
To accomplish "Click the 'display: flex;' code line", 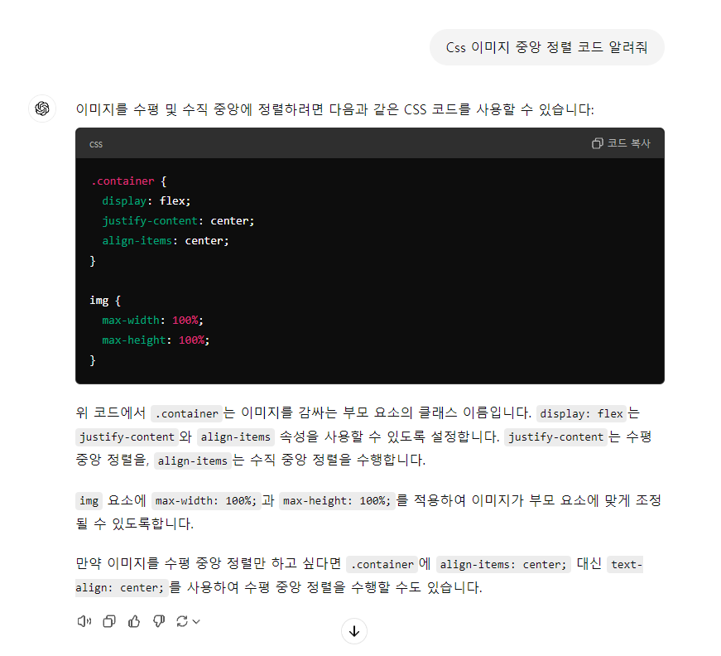I will (x=147, y=201).
